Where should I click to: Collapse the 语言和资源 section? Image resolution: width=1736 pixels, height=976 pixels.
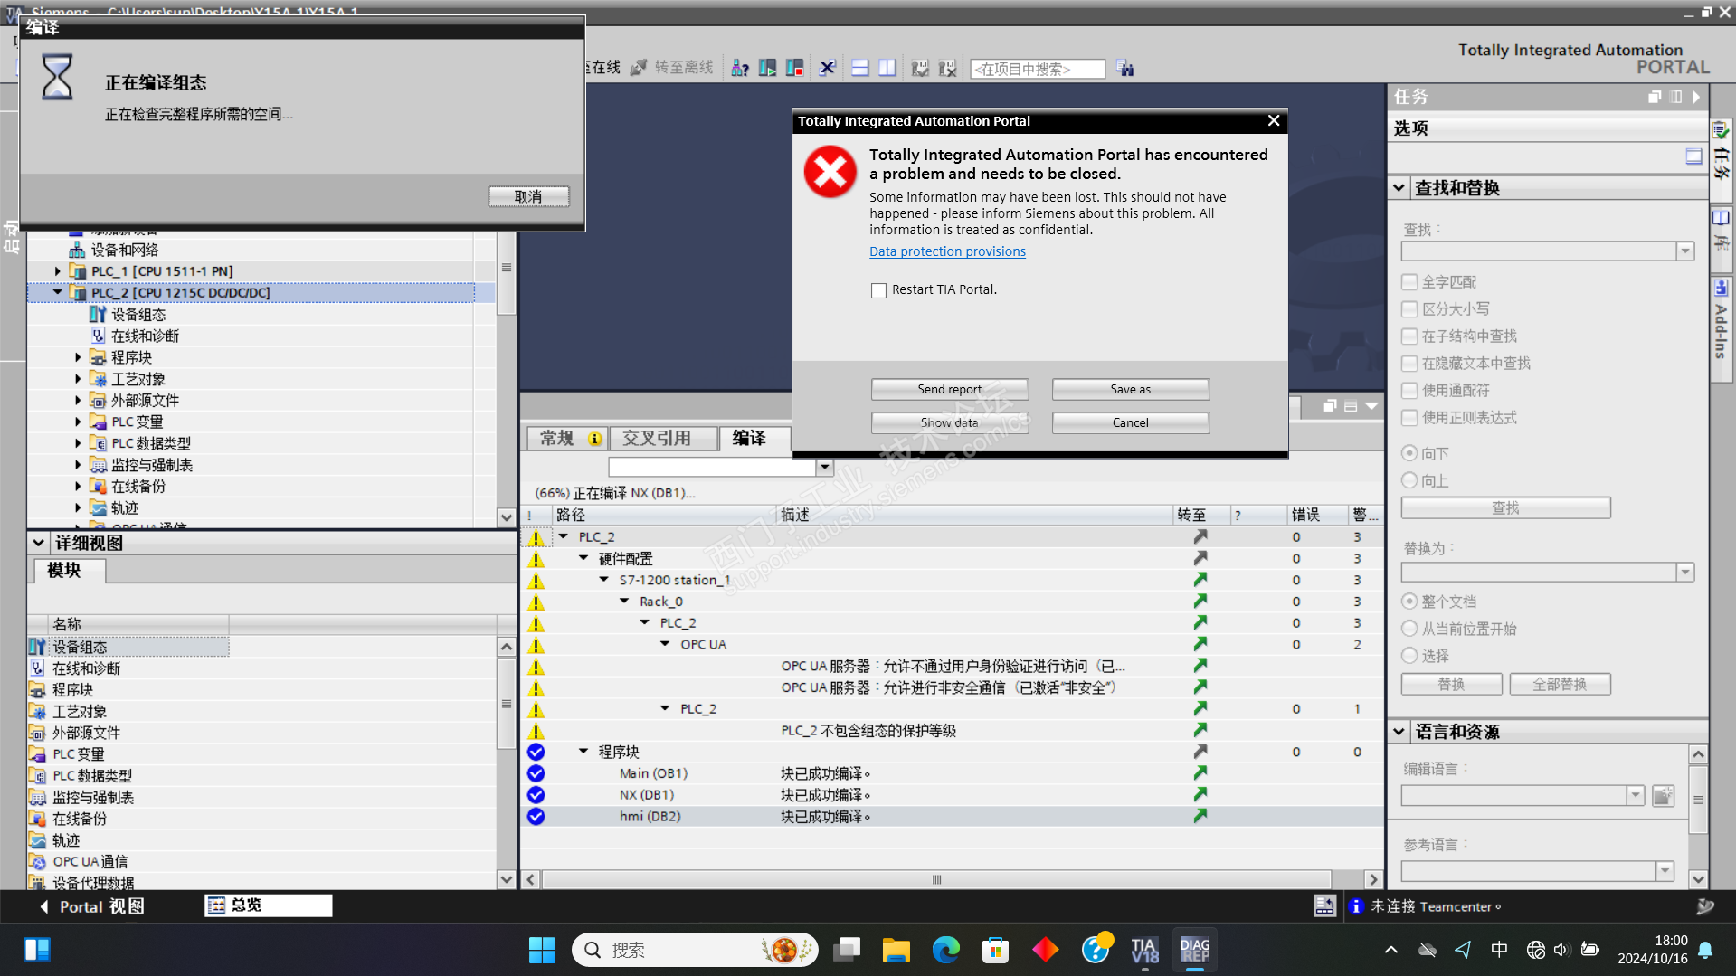1399,732
